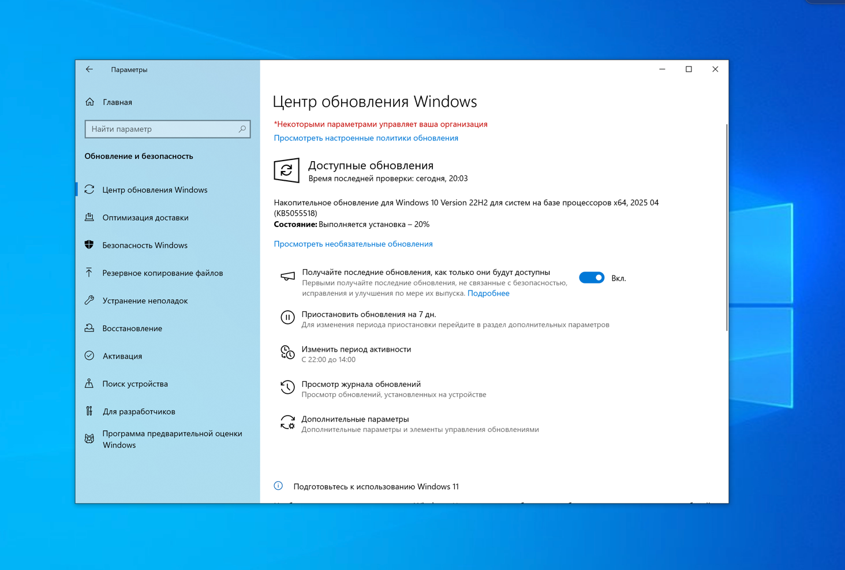Turn off the latest updates toggle
This screenshot has height=570, width=845.
pyautogui.click(x=592, y=278)
